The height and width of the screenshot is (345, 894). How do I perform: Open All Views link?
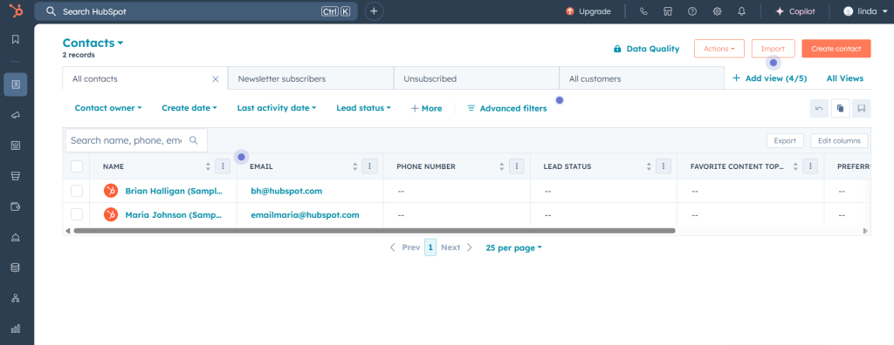845,78
